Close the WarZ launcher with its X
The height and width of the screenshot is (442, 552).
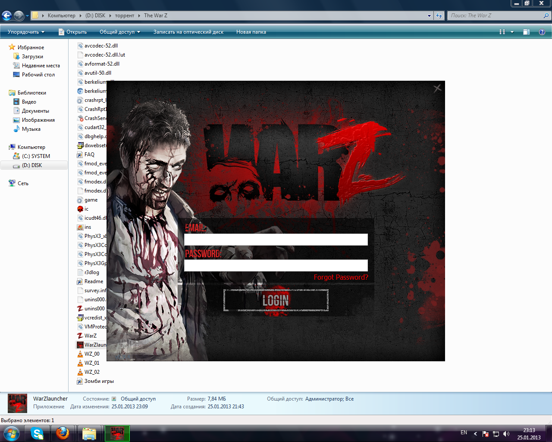point(437,88)
